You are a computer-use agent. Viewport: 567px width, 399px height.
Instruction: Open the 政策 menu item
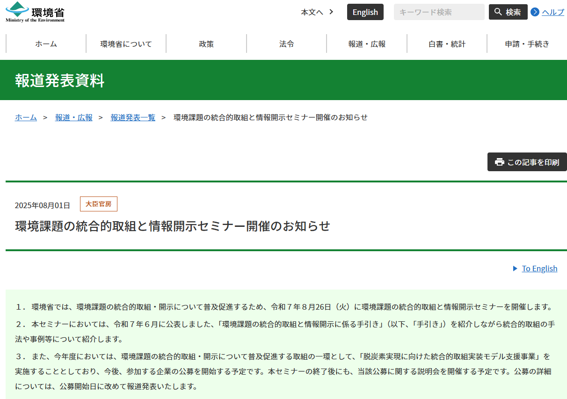tap(206, 44)
